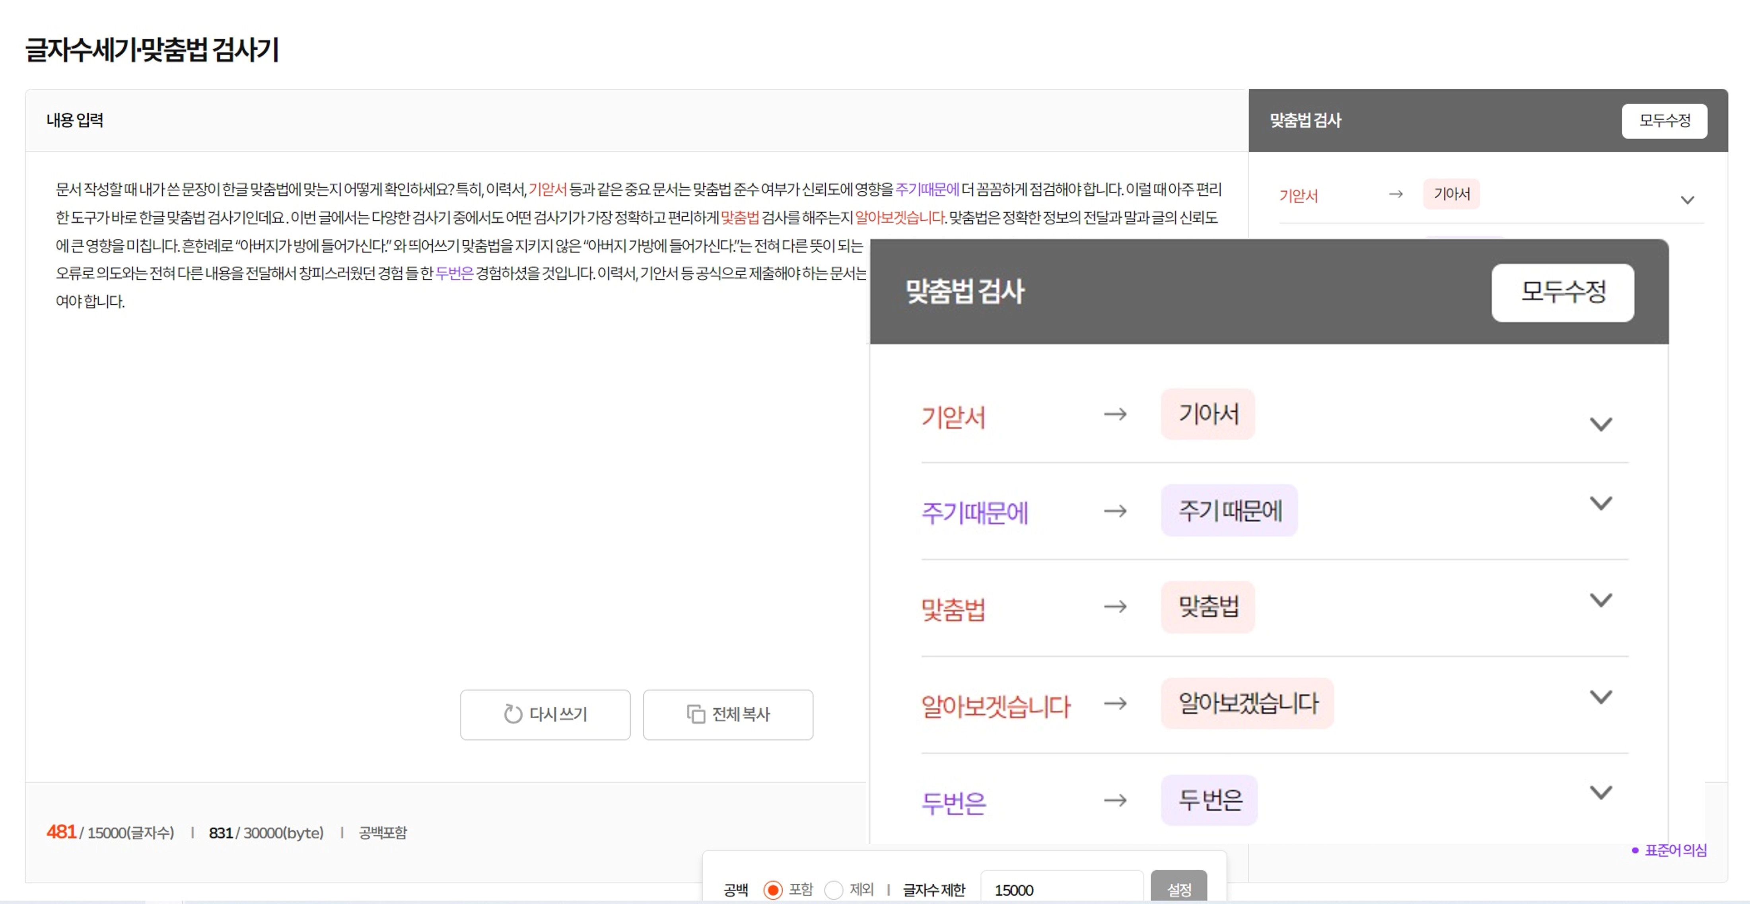Select the 제외 radio button for spaces
The height and width of the screenshot is (904, 1750).
834,890
